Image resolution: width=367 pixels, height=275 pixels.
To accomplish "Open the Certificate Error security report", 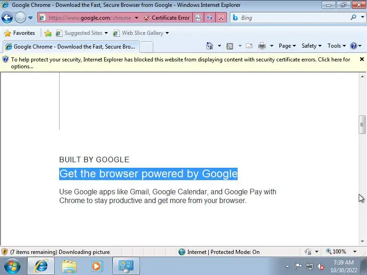I will [167, 18].
